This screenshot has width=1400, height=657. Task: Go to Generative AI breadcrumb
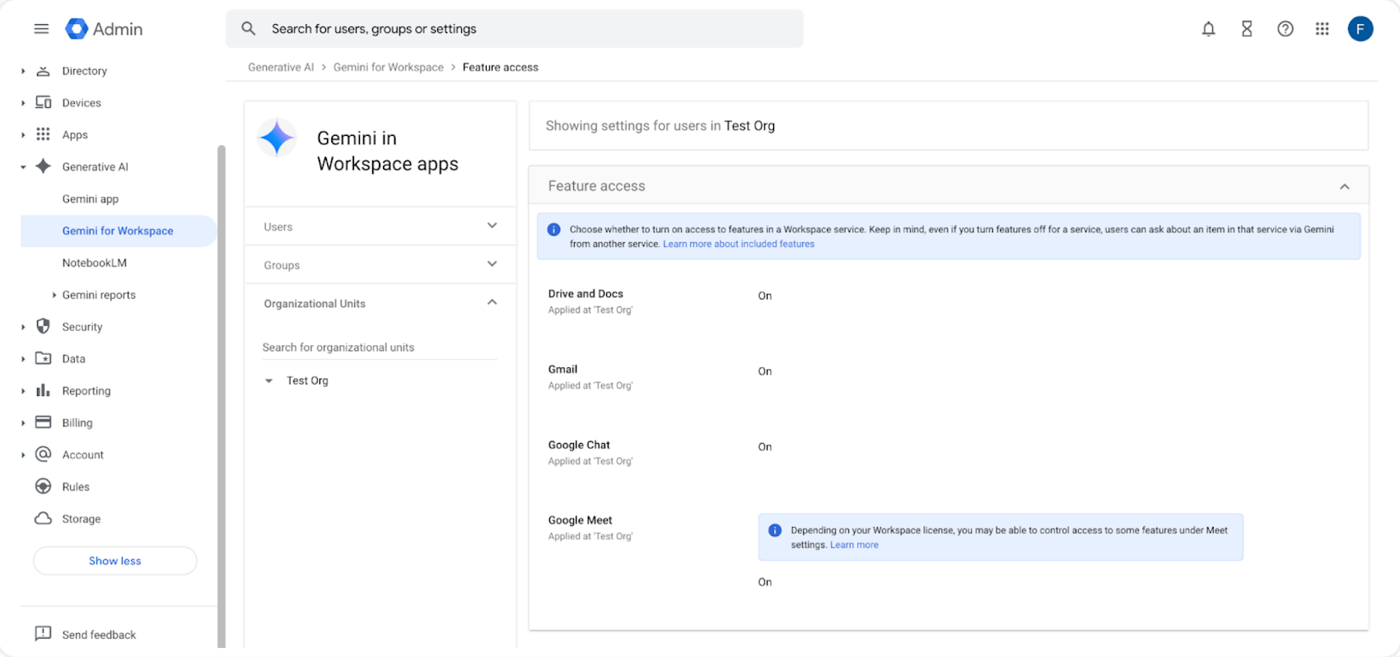281,68
